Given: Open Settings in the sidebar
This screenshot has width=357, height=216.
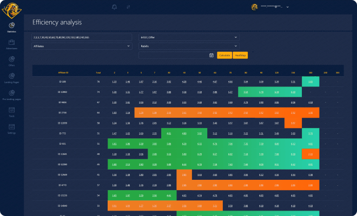Looking at the screenshot, I should (x=12, y=127).
